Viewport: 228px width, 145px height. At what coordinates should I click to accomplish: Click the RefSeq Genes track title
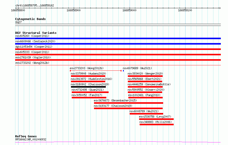(26, 136)
